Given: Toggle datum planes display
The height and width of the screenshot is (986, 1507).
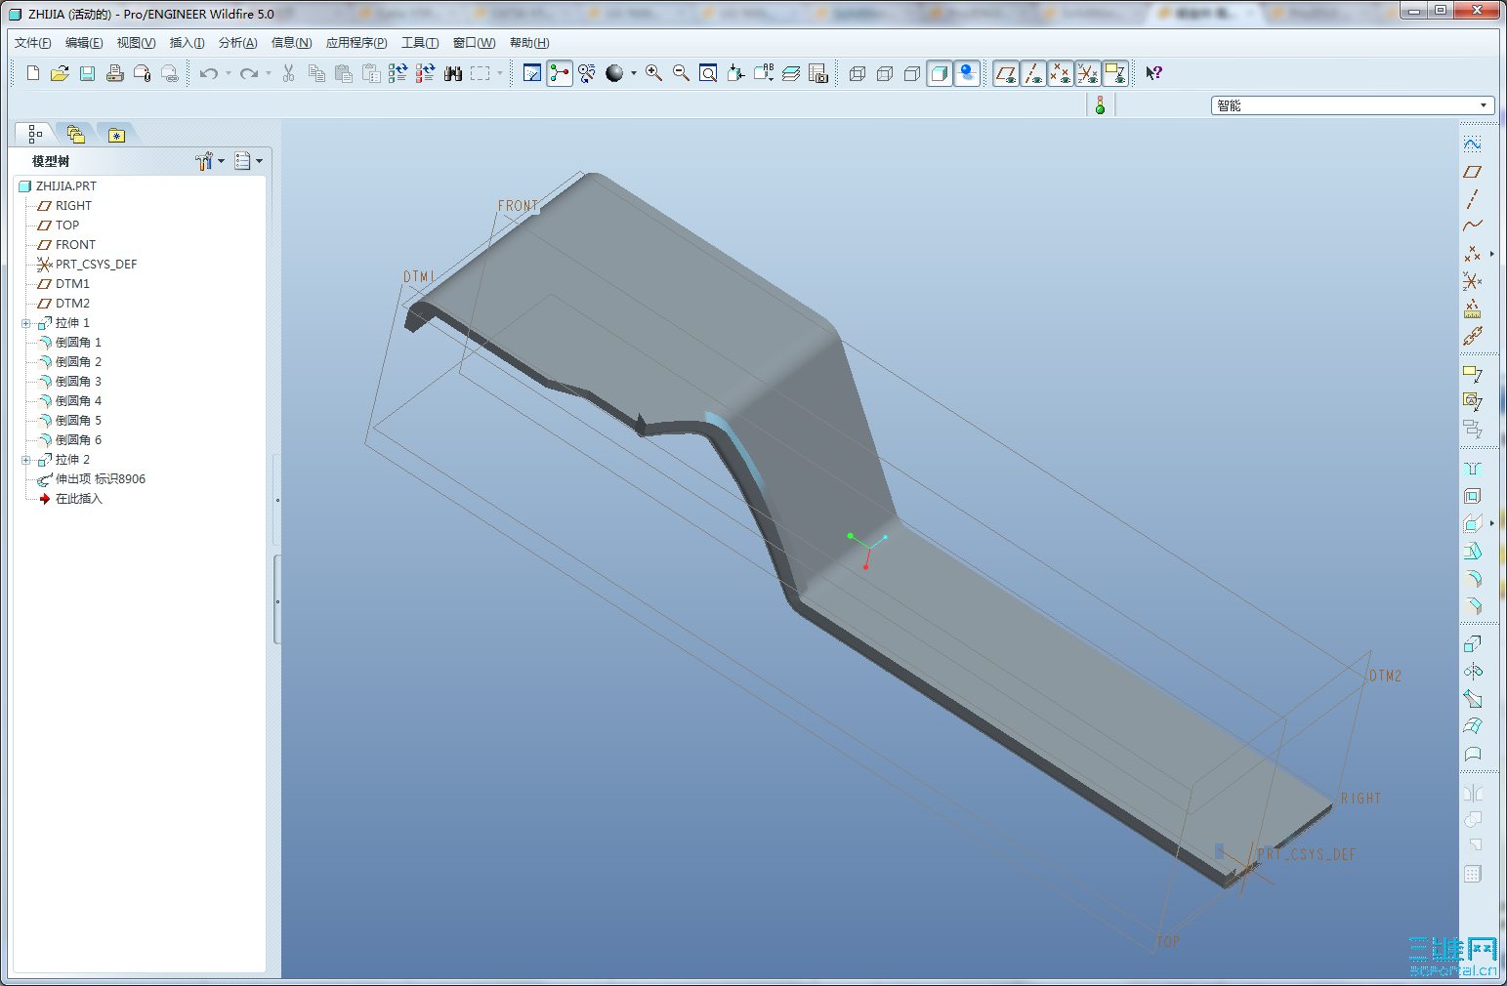Looking at the screenshot, I should point(1006,73).
